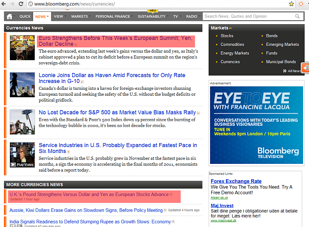Expand the icon after 'European Stocks Advance'
The width and height of the screenshot is (309, 227).
[x=171, y=194]
